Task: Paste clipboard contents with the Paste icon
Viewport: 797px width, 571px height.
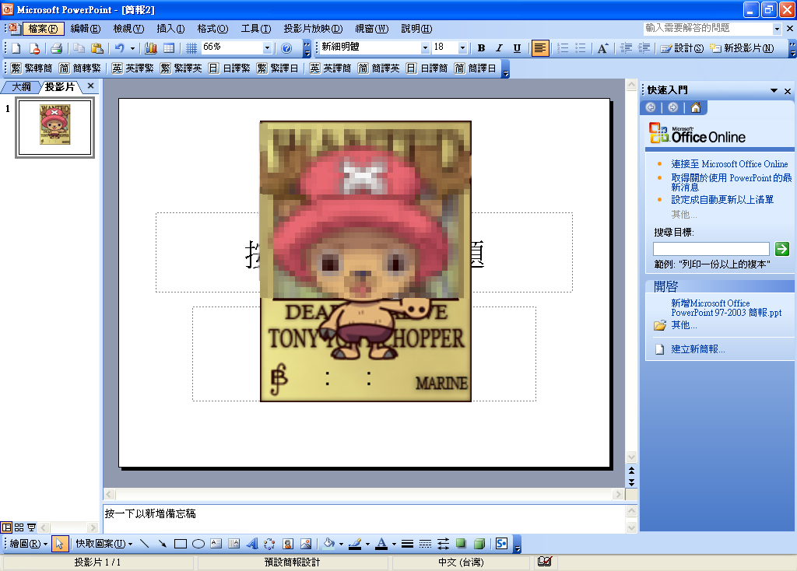Action: (97, 48)
